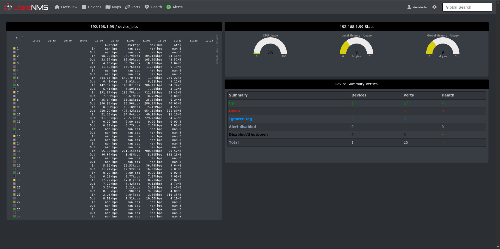Click the Ports link icon
The height and width of the screenshot is (249, 500).
click(x=127, y=7)
